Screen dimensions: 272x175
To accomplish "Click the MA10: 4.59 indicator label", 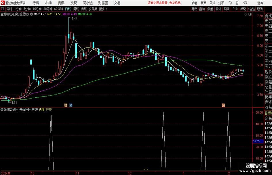I will point(54,14).
